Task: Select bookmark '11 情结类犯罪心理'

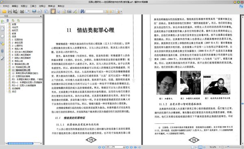Action: tap(21, 70)
